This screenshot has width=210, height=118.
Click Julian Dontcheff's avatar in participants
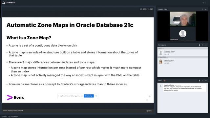click(x=160, y=62)
